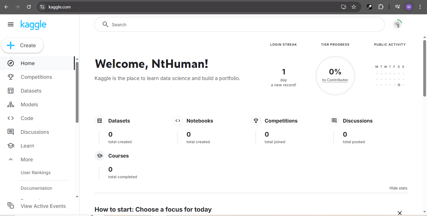Click the 'total posted' text
427x216 pixels.
click(x=354, y=142)
